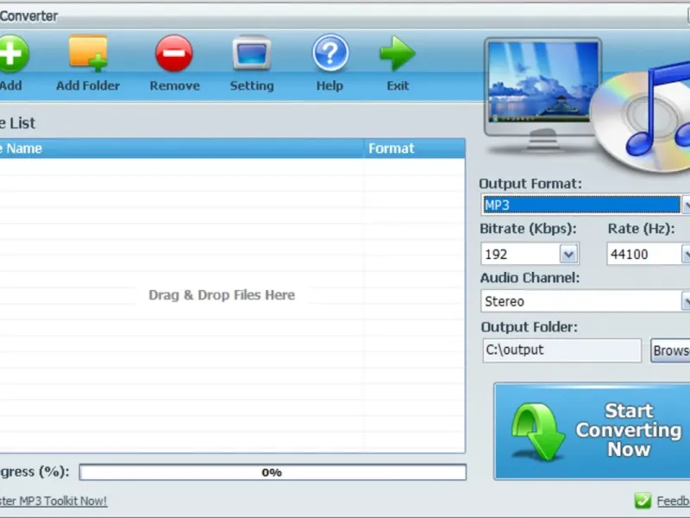690x518 pixels.
Task: Click the Format column header
Action: pyautogui.click(x=414, y=148)
